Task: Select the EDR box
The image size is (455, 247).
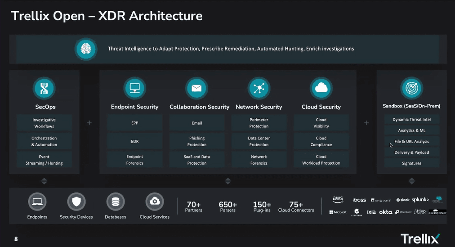Action: click(134, 141)
